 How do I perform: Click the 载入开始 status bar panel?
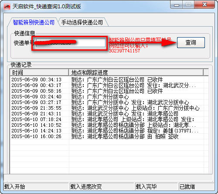[36, 187]
